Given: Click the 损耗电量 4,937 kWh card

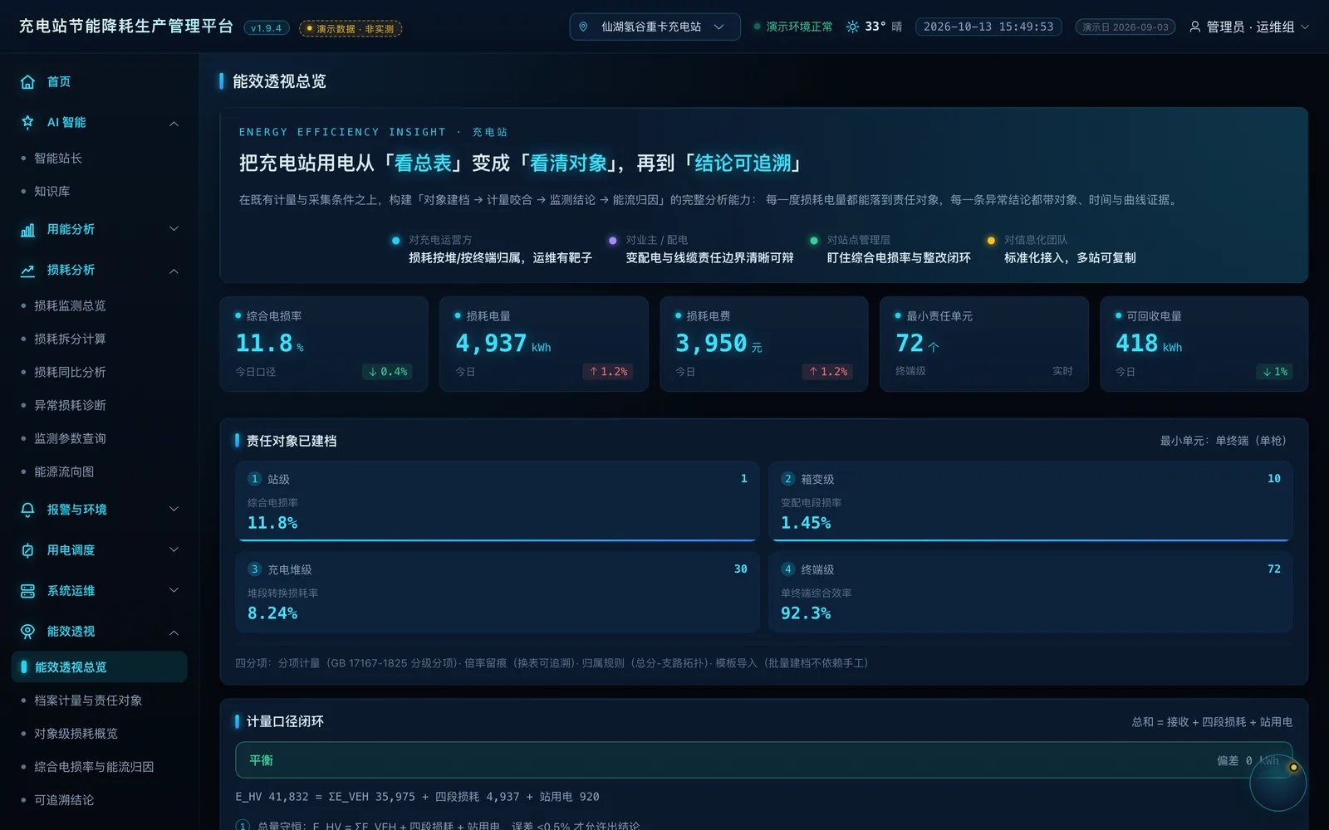Looking at the screenshot, I should 544,344.
